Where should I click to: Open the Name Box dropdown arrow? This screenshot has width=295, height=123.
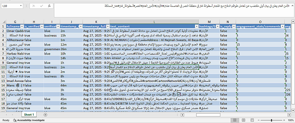21,6
